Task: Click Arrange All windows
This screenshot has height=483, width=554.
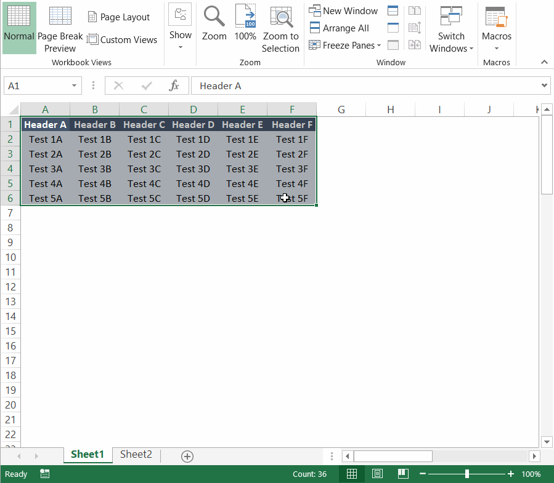Action: (339, 28)
